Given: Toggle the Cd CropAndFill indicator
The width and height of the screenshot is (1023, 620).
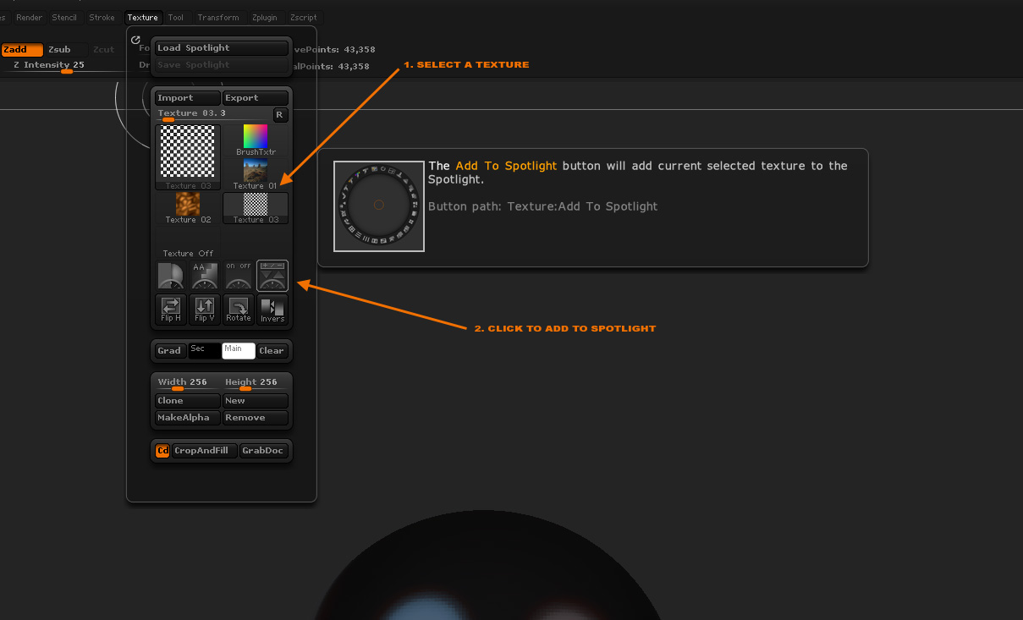Looking at the screenshot, I should tap(162, 451).
